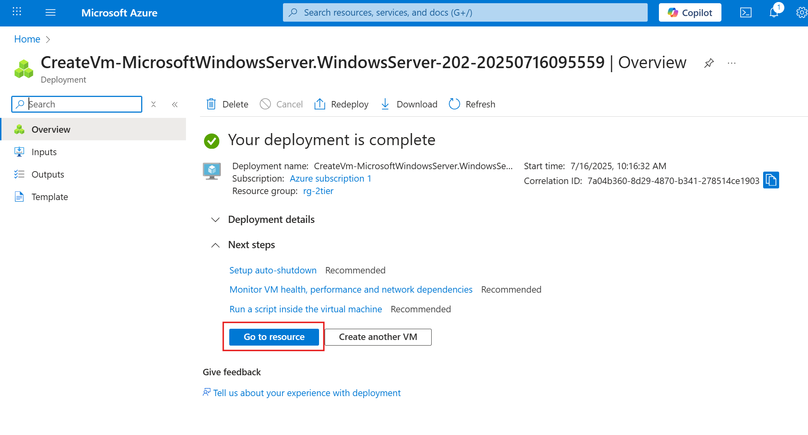
Task: Open the rg-2tier resource group
Action: point(318,191)
